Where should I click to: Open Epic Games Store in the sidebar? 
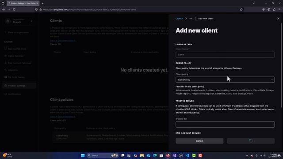click(x=17, y=49)
